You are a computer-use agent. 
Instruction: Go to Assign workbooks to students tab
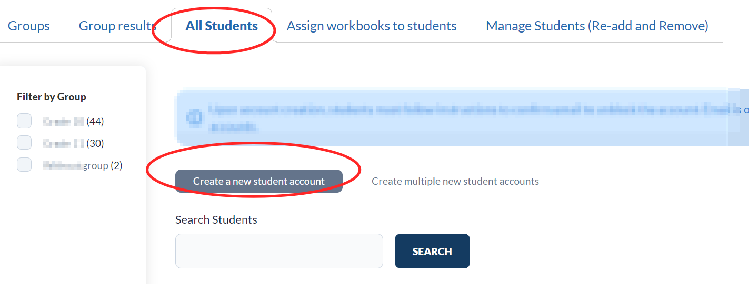[372, 26]
